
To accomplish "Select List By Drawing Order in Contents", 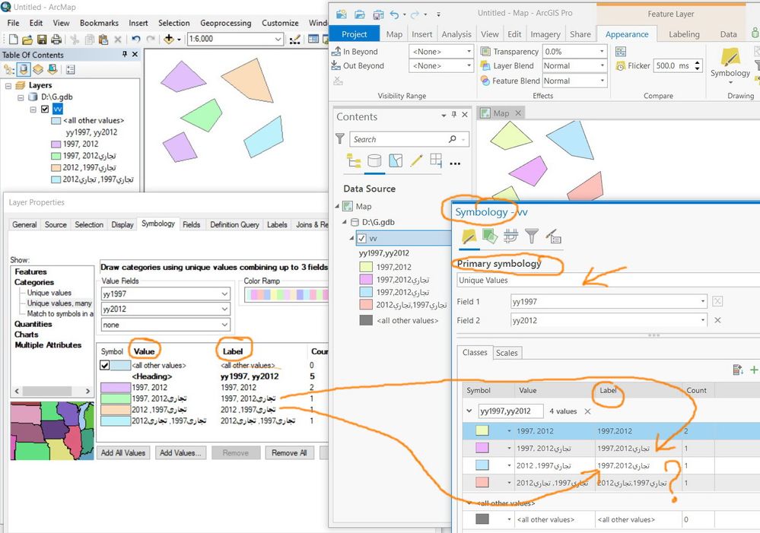I will (353, 161).
